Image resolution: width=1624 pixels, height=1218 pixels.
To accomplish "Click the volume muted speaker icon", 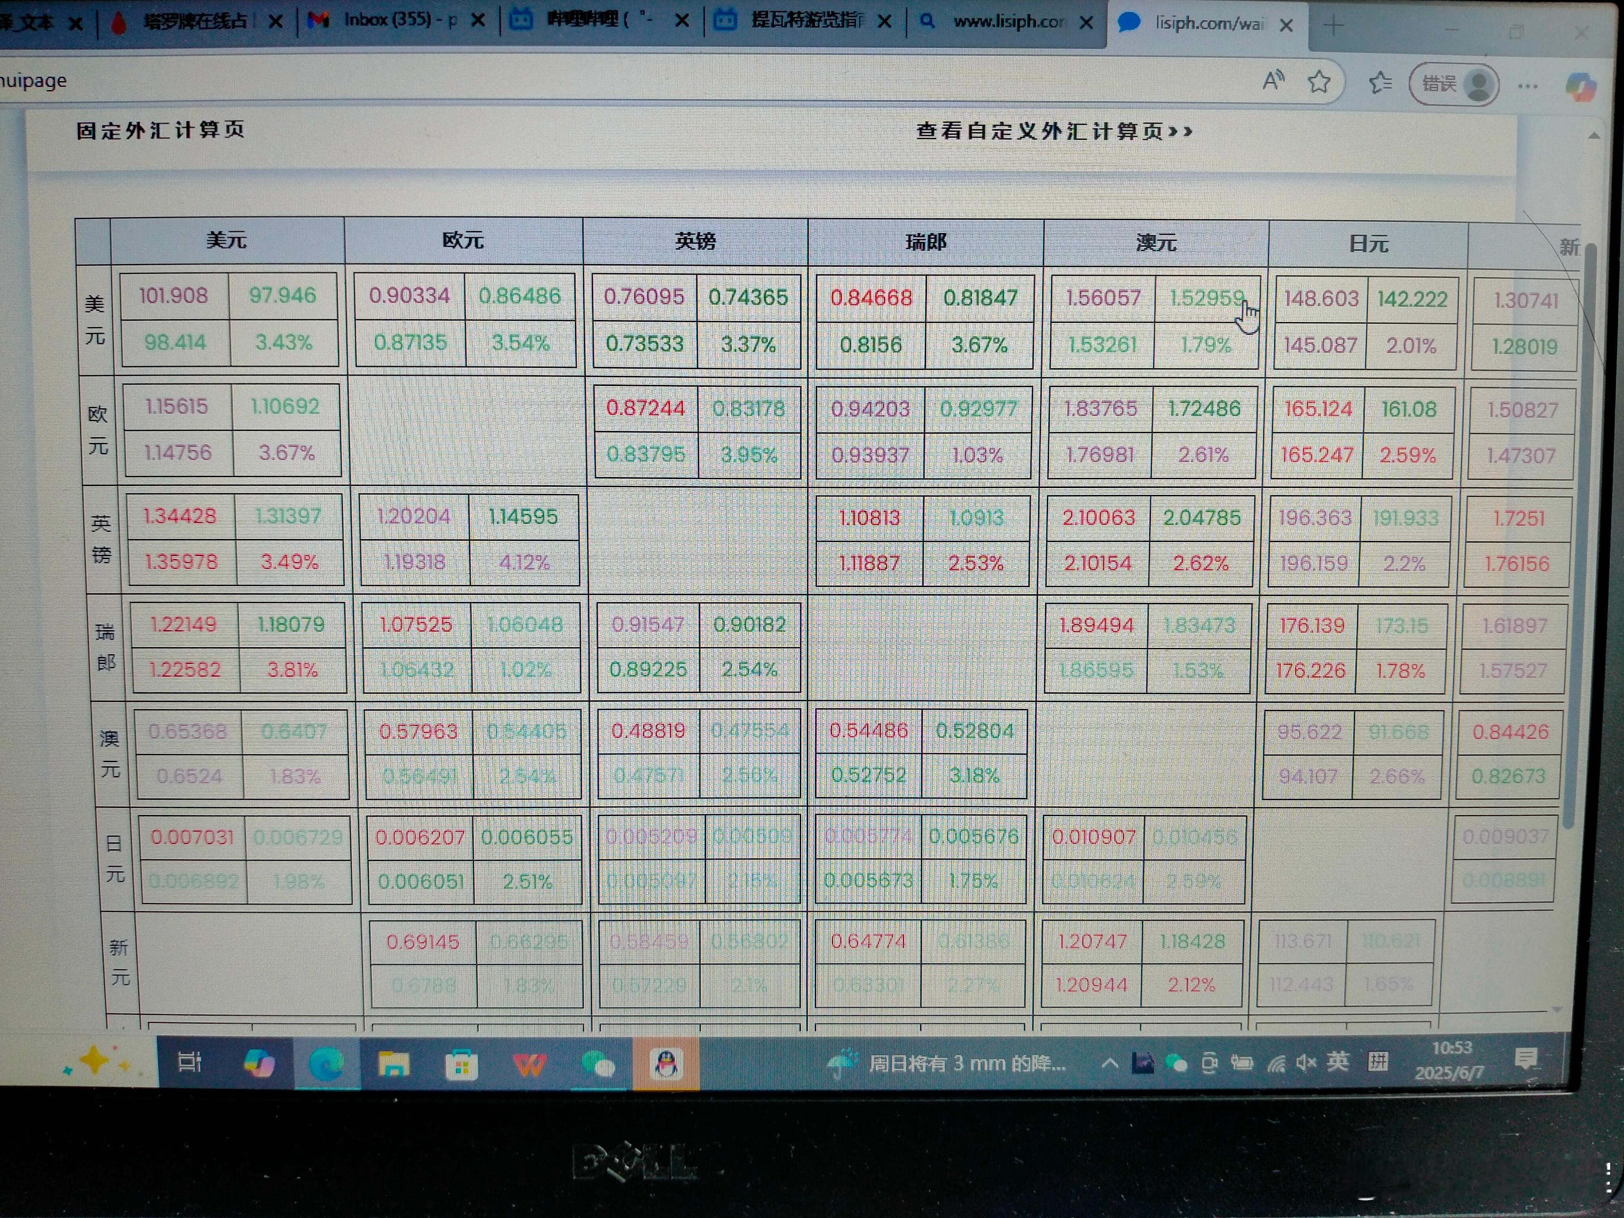I will click(x=1306, y=1063).
